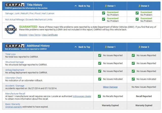
Task: Click the Buyback Guarantee badge icon
Action: point(10,30)
